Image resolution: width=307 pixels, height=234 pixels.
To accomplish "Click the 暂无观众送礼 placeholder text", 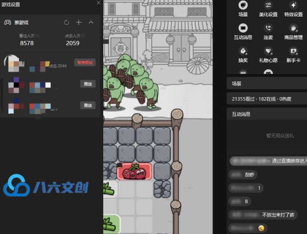I will 280,135.
